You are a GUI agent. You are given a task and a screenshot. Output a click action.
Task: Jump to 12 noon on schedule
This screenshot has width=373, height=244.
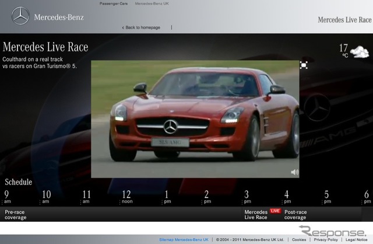pos(126,197)
